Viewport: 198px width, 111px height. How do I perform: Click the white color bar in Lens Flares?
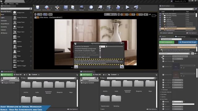183,104
